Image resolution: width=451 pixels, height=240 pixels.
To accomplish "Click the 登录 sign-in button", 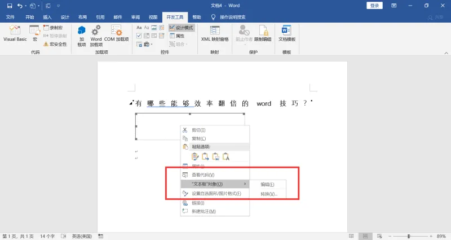I will 374,6.
